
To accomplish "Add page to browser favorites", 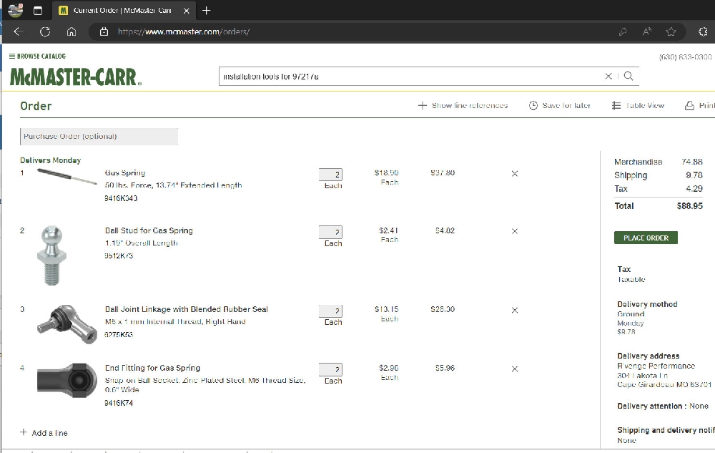I will pyautogui.click(x=671, y=31).
